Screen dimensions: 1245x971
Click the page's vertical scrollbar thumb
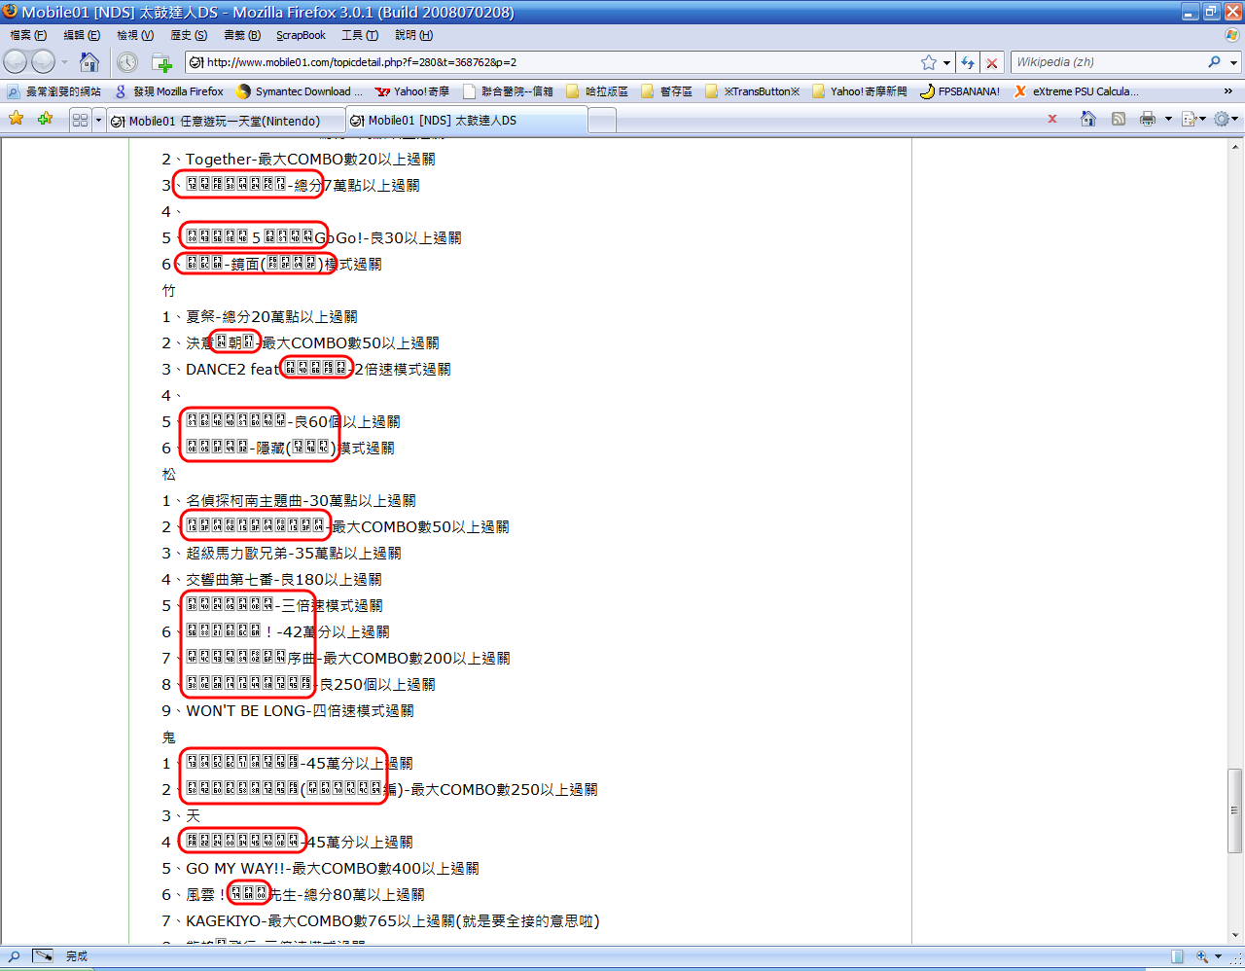[1235, 810]
